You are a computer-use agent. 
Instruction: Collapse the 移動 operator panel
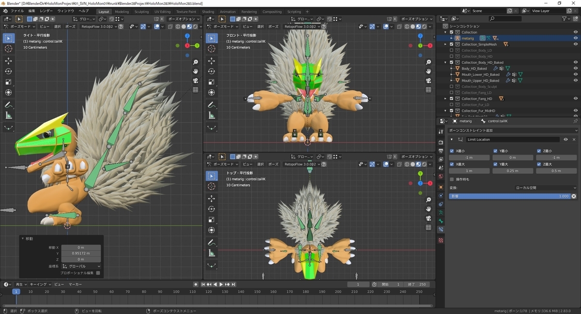tap(22, 239)
